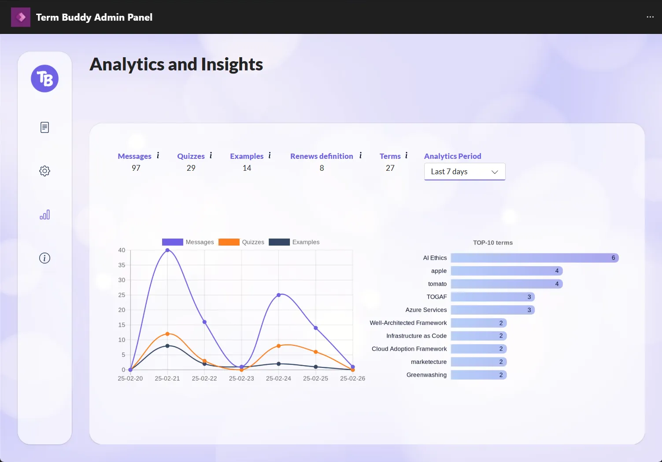Click the marketecture bar

[479, 362]
